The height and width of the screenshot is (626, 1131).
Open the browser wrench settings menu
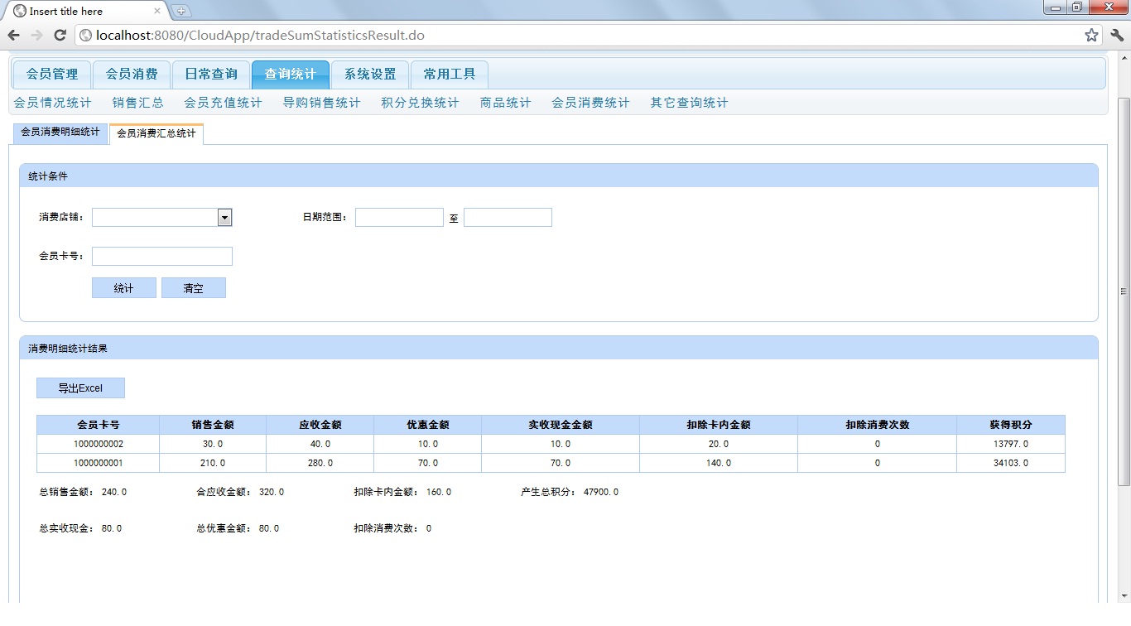[x=1117, y=35]
